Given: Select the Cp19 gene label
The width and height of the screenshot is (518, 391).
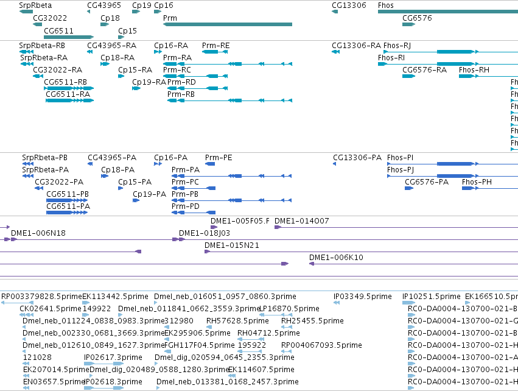Looking at the screenshot, I should click(142, 5).
